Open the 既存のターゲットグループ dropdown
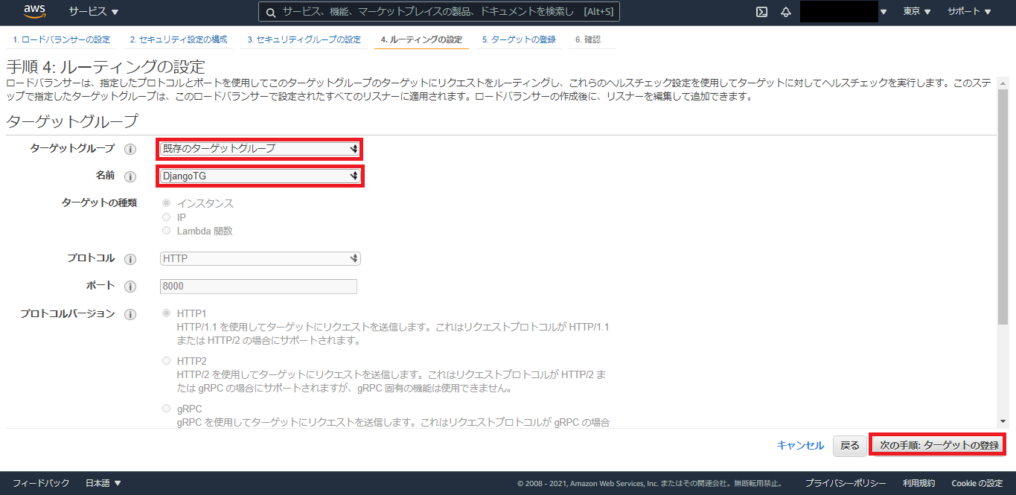 pyautogui.click(x=260, y=149)
